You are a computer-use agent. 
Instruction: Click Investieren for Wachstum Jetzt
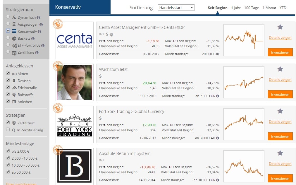[280, 95]
